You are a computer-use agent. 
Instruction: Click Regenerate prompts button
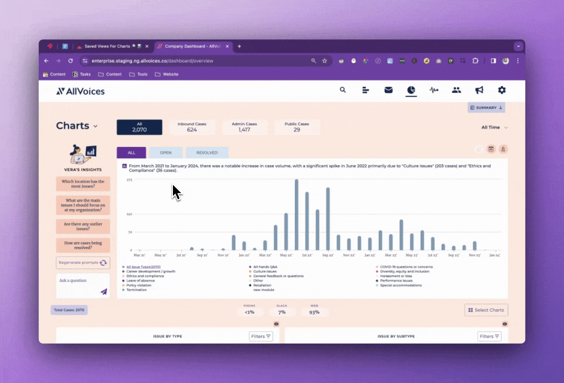pyautogui.click(x=83, y=263)
